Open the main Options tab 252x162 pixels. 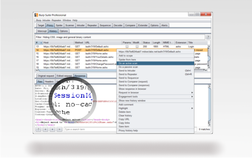(154, 26)
